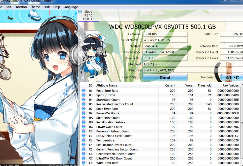The height and width of the screenshot is (166, 243).
Task: Select the Read Error Rate attribute name
Action: [107, 91]
